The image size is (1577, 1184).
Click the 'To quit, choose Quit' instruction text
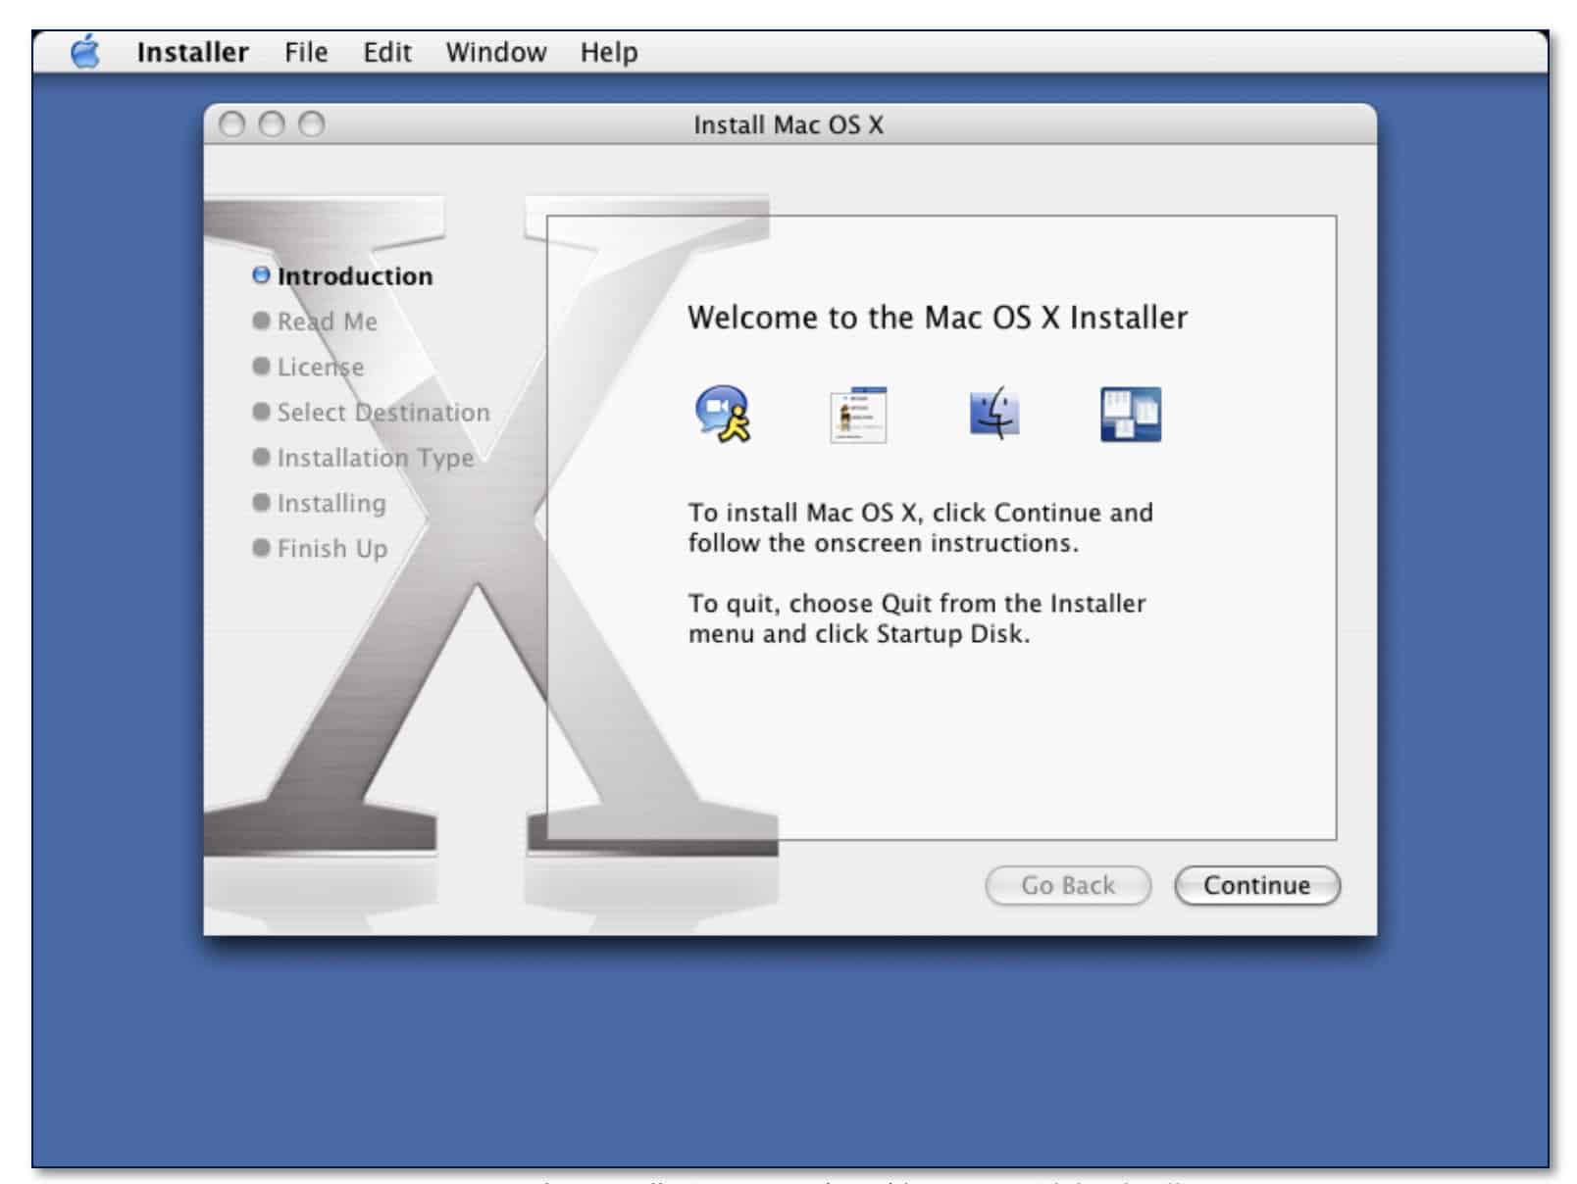click(917, 618)
